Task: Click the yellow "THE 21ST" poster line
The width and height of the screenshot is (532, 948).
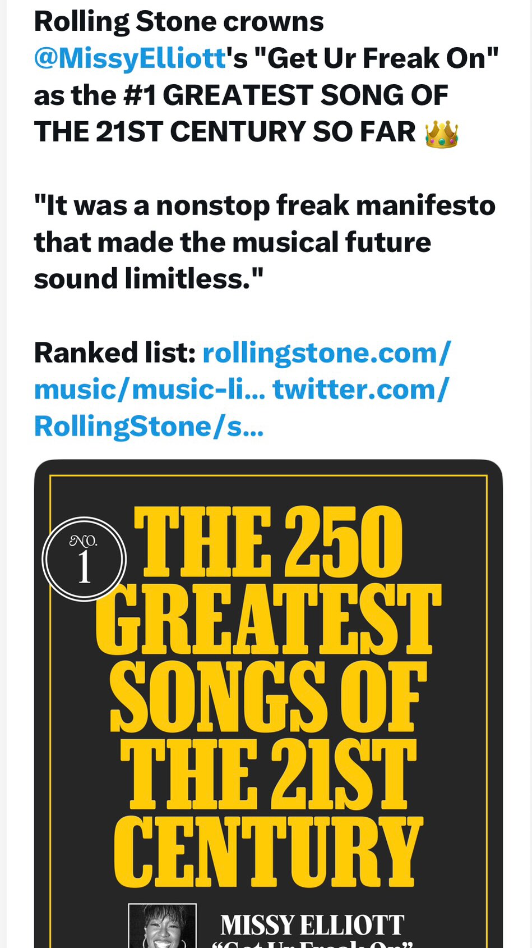Action: [268, 773]
